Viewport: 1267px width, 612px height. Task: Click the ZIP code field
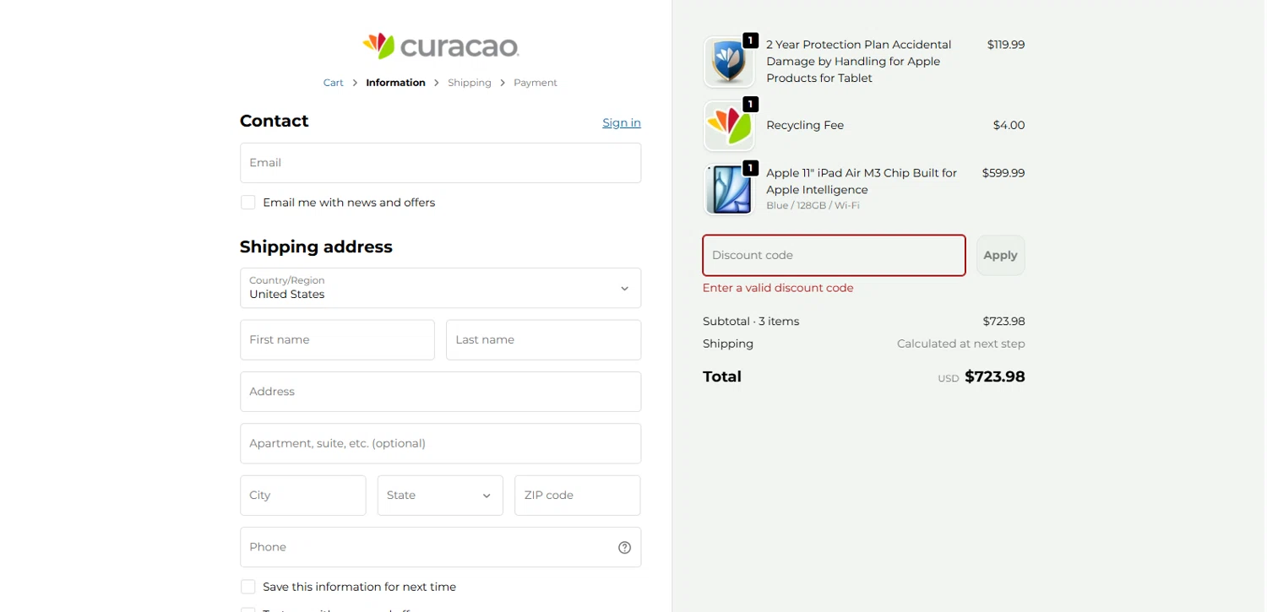[x=578, y=496]
